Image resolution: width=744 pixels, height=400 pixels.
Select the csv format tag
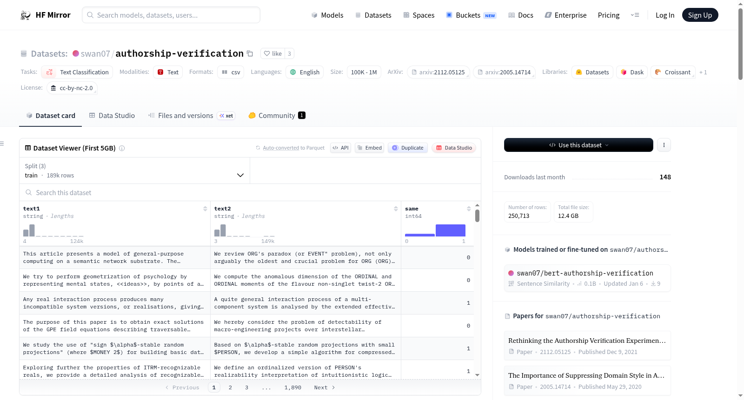coord(231,72)
